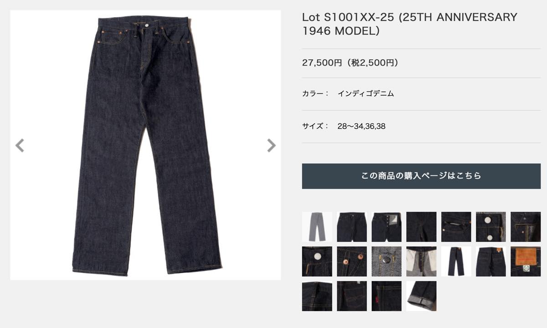Select the single silver button waistband thumbnail
This screenshot has height=328, width=547.
[317, 261]
